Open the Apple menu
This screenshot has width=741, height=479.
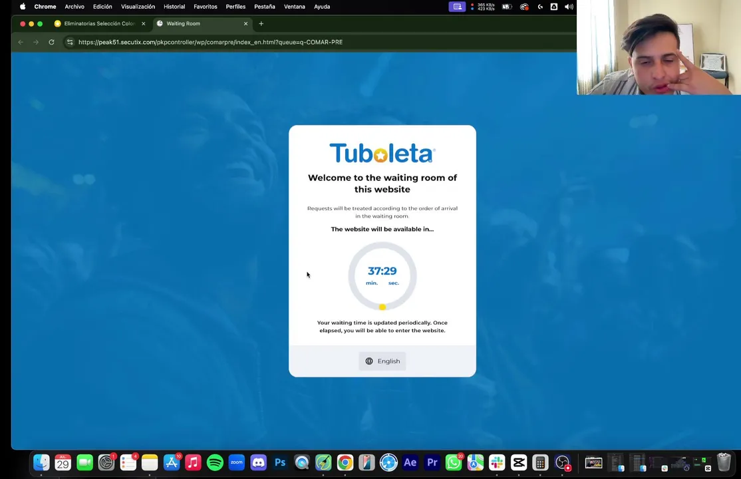22,7
